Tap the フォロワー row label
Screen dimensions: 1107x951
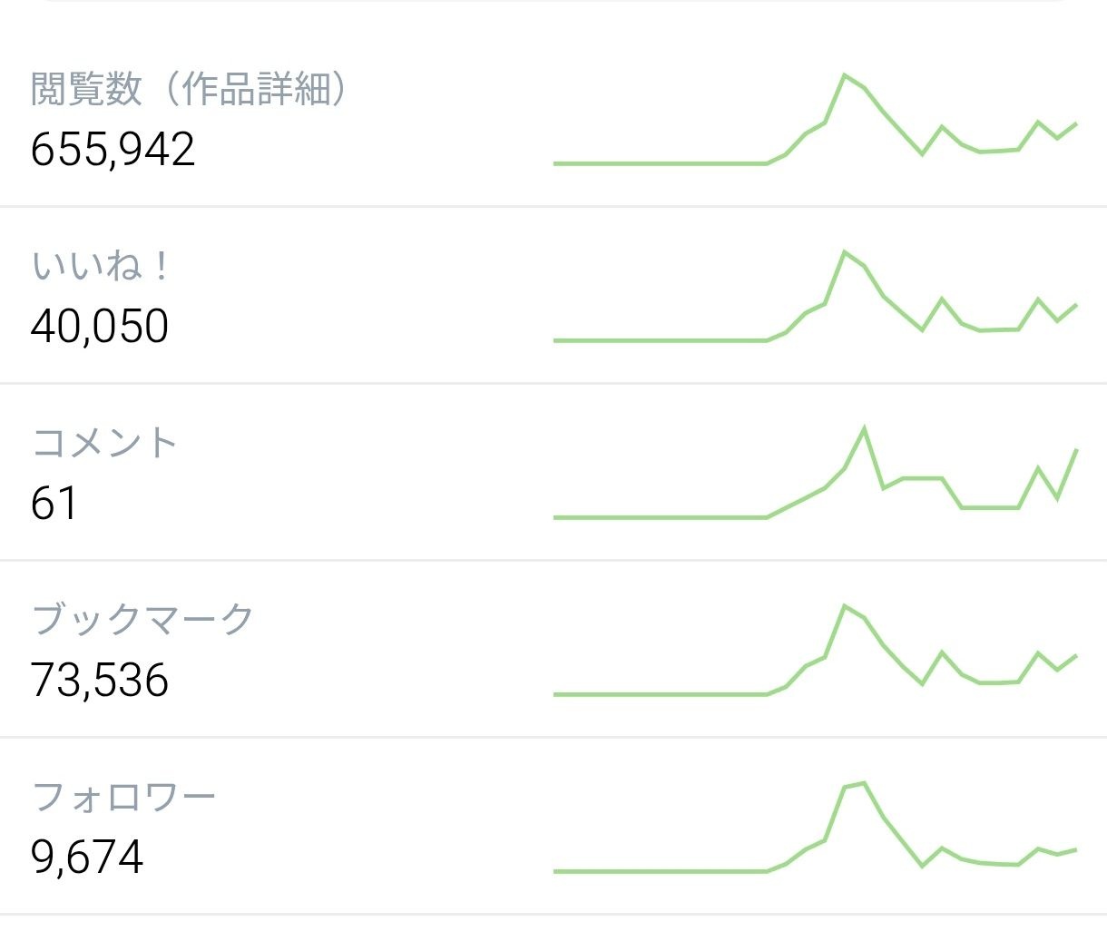click(123, 797)
